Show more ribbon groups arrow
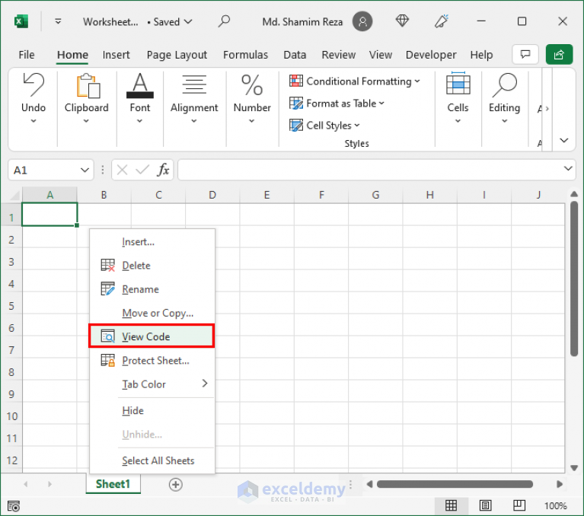 547,109
